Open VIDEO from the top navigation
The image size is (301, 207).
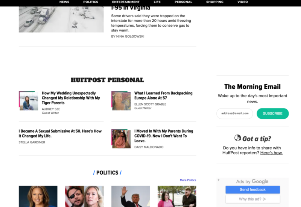click(x=243, y=2)
